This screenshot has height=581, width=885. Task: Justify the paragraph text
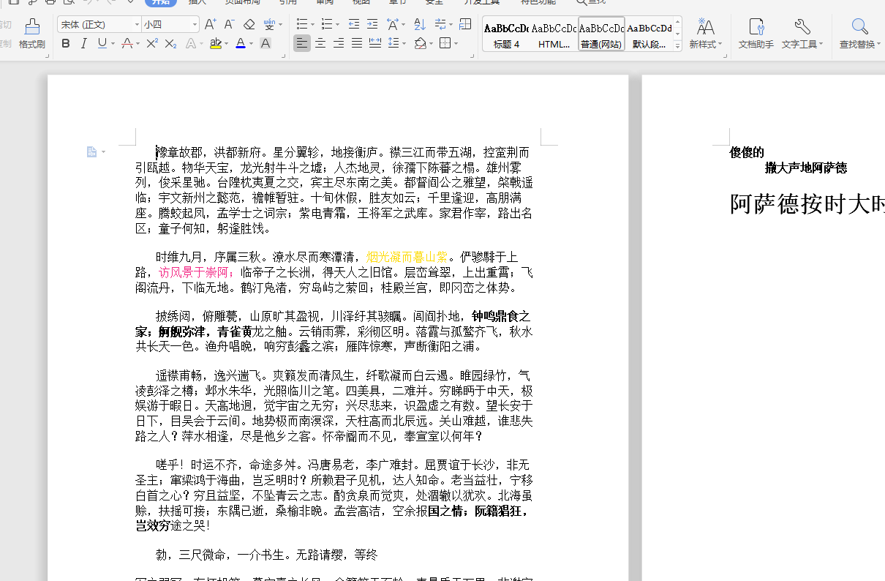point(357,44)
